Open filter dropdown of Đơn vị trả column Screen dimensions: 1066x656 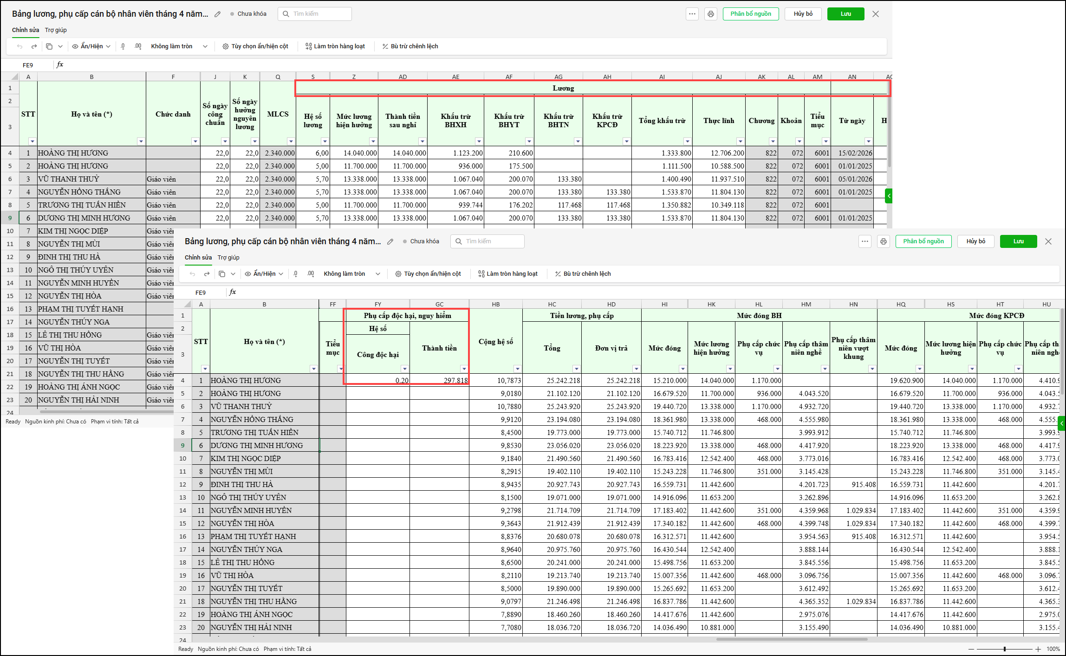(x=636, y=369)
